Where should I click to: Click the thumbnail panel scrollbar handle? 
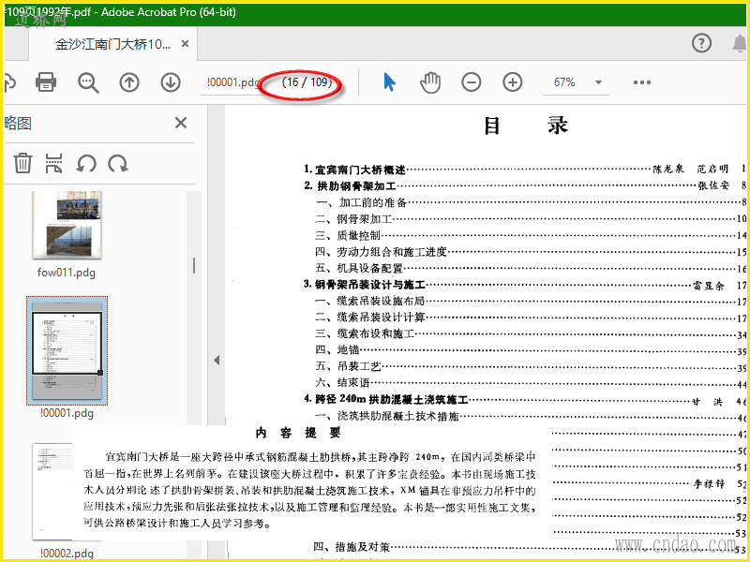point(194,265)
